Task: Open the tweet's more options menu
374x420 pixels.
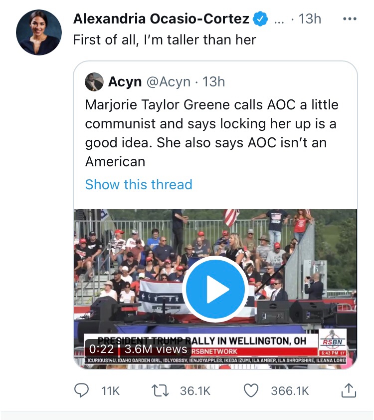Action: [351, 19]
